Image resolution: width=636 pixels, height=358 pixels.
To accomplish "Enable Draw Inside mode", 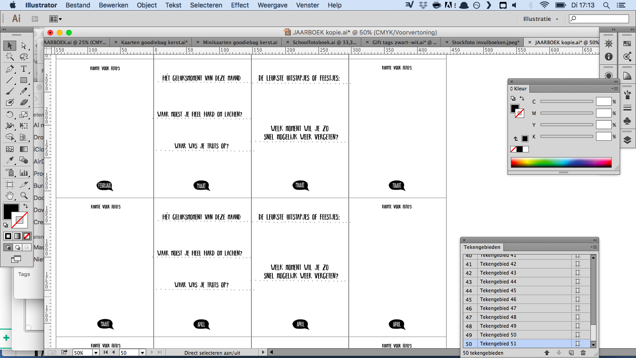I will coord(27,248).
